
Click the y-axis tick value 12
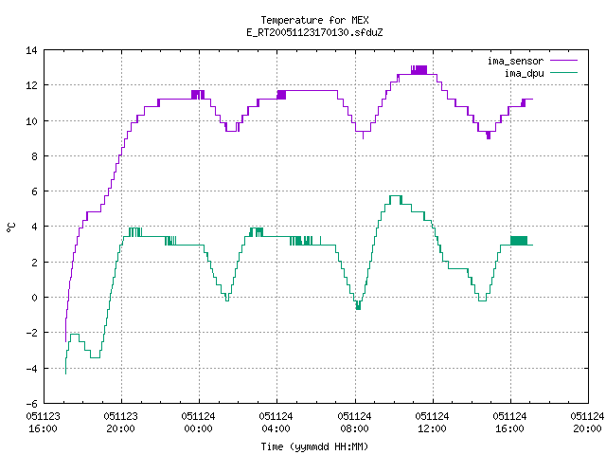[x=31, y=85]
